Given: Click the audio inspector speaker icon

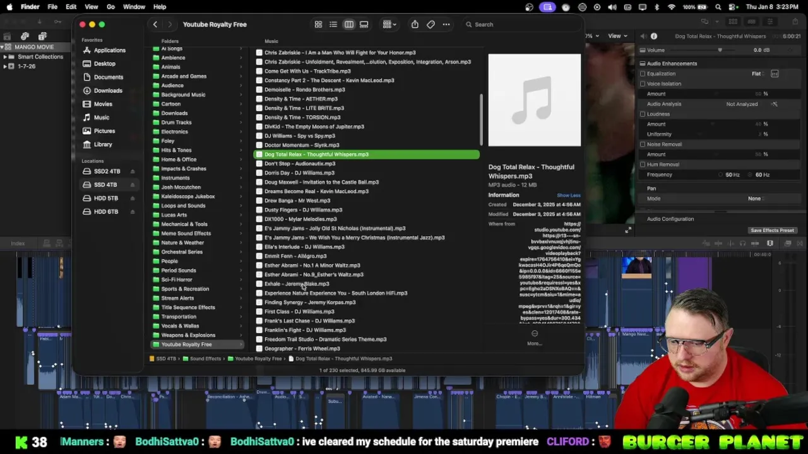Looking at the screenshot, I should 643,37.
